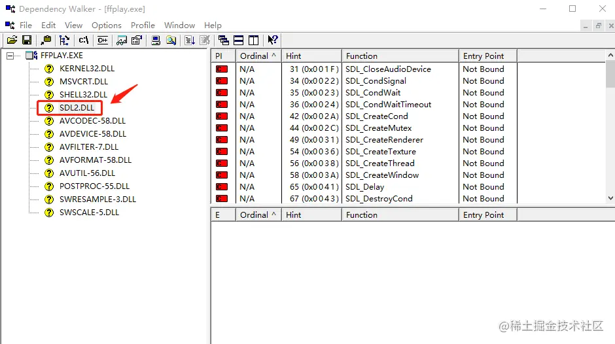Screen dimensions: 615x344
Task: Select SWRESAMPLE-3.DLL in module tree
Action: coord(97,199)
